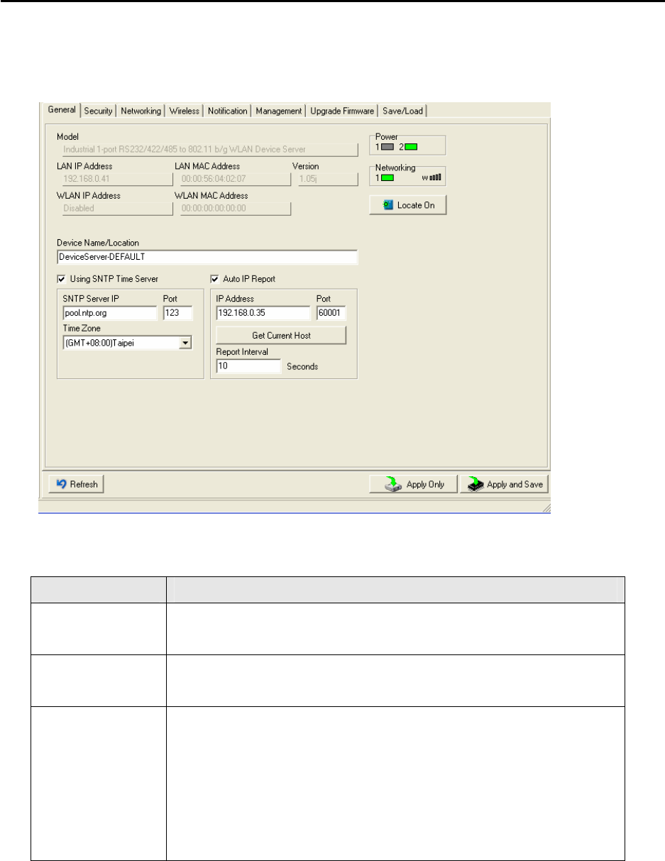This screenshot has width=665, height=861.
Task: Click the Apply and Save button
Action: coord(505,484)
